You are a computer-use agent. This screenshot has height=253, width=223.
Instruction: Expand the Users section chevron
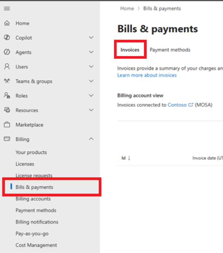[x=91, y=66]
